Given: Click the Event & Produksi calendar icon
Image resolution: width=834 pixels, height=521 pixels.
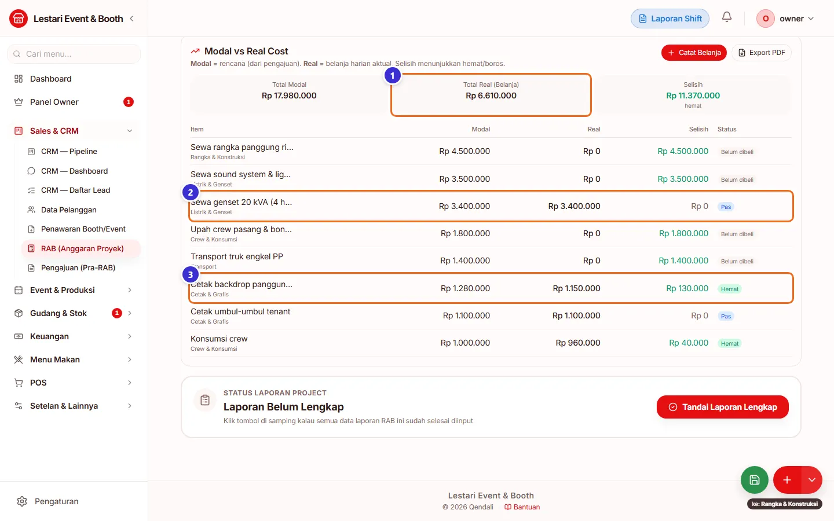Looking at the screenshot, I should pos(19,290).
